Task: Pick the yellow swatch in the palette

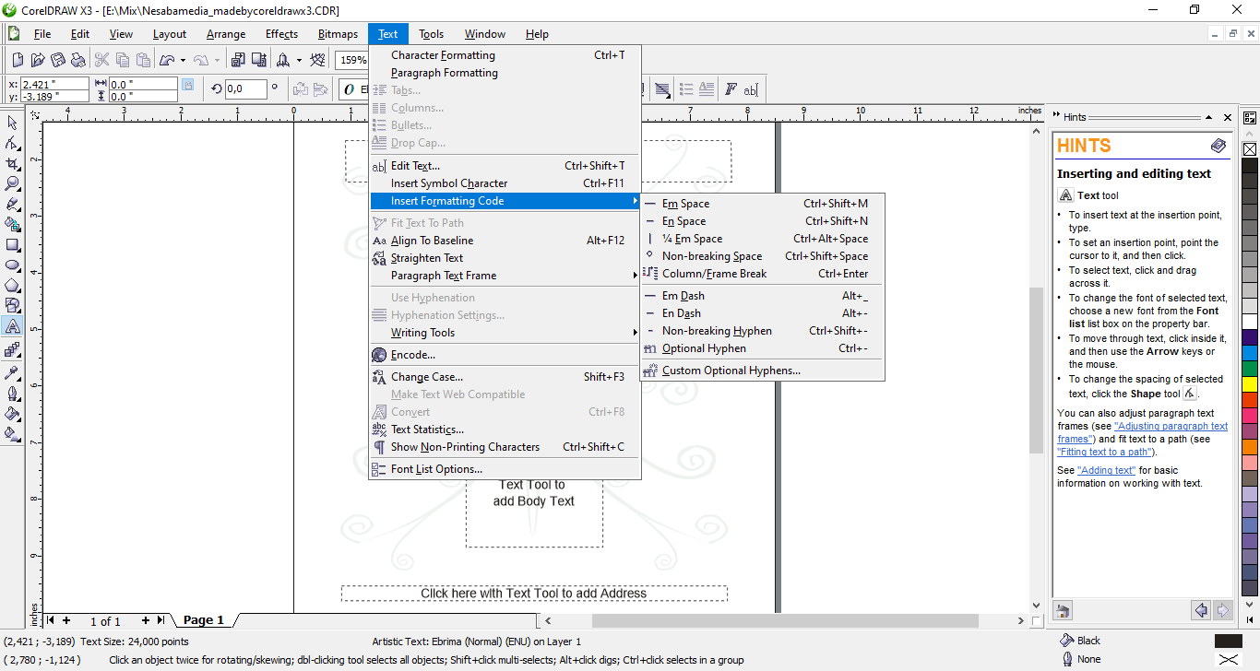Action: pyautogui.click(x=1250, y=383)
